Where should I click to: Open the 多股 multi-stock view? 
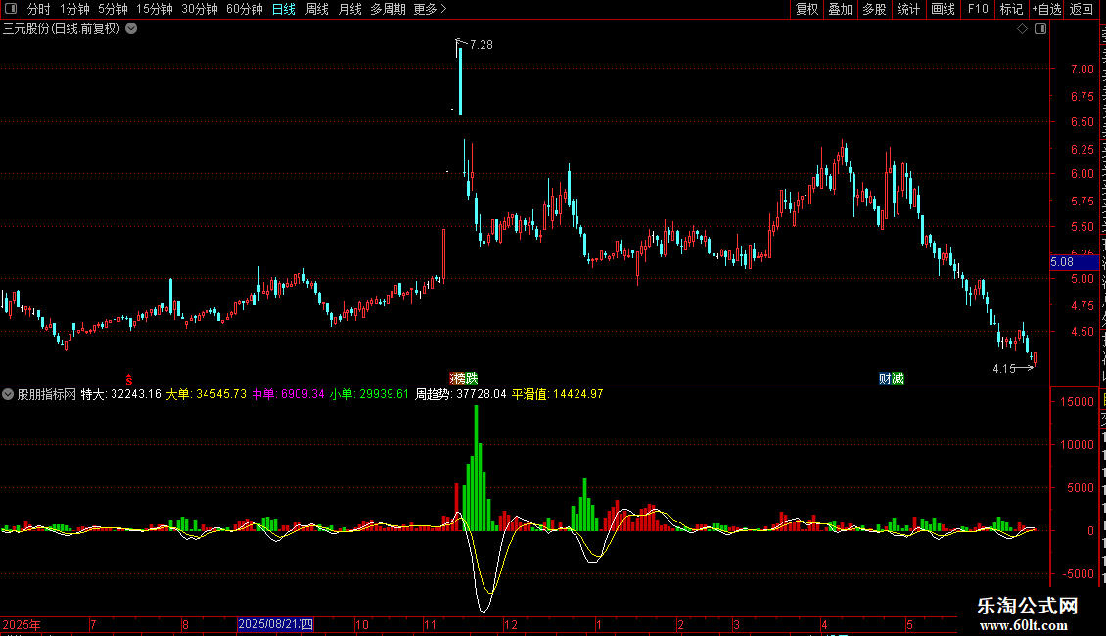coord(875,9)
